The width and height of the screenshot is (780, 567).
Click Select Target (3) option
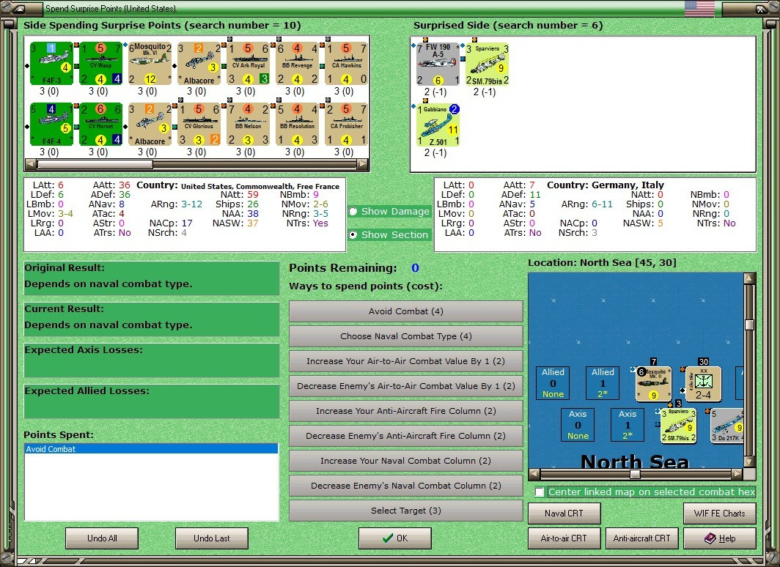(x=406, y=511)
